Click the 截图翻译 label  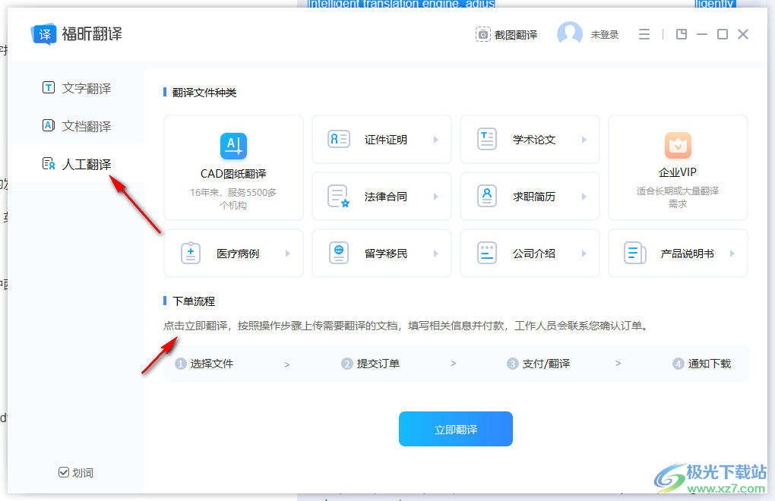tap(515, 35)
